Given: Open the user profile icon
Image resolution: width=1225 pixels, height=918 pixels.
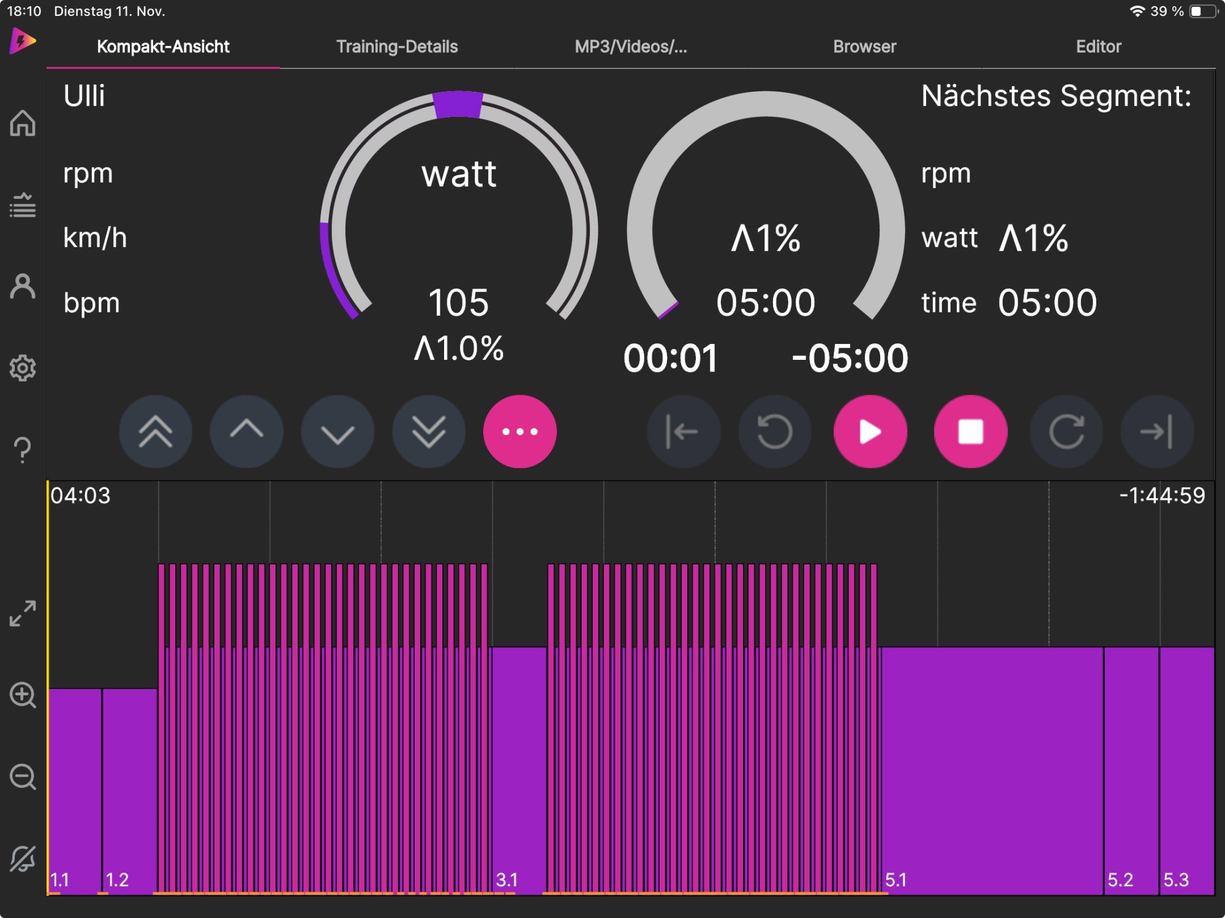Looking at the screenshot, I should click(23, 286).
